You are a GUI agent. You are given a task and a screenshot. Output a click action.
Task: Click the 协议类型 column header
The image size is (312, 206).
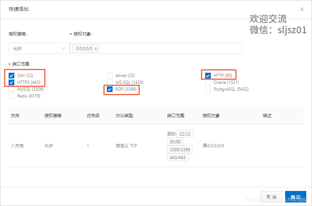[x=124, y=115]
